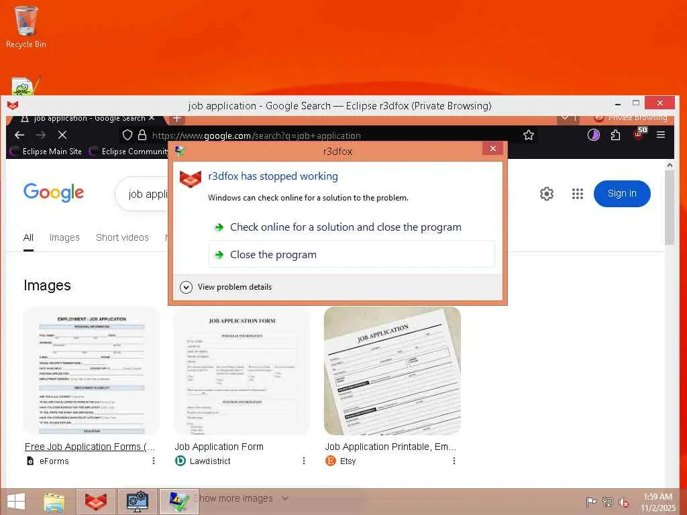
Task: Click Job Application Printable title link
Action: coord(390,447)
